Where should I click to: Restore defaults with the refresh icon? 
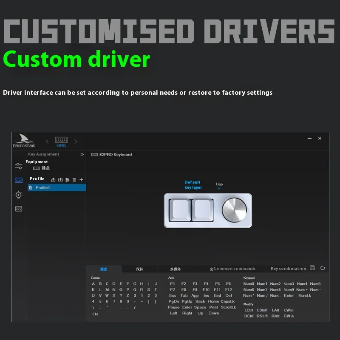point(323,268)
